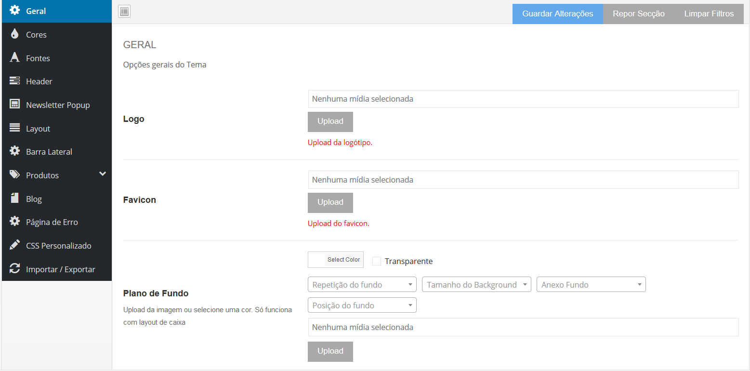Enable the Transparente checkbox
The height and width of the screenshot is (371, 750).
tap(377, 261)
